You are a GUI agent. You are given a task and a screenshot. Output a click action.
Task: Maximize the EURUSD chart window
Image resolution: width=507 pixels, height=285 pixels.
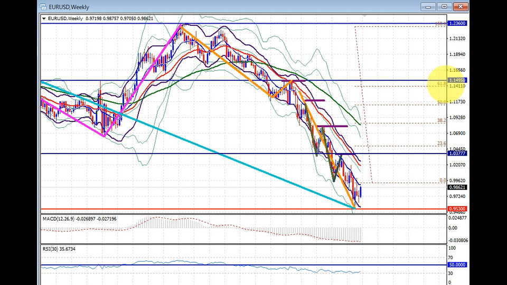pos(444,6)
